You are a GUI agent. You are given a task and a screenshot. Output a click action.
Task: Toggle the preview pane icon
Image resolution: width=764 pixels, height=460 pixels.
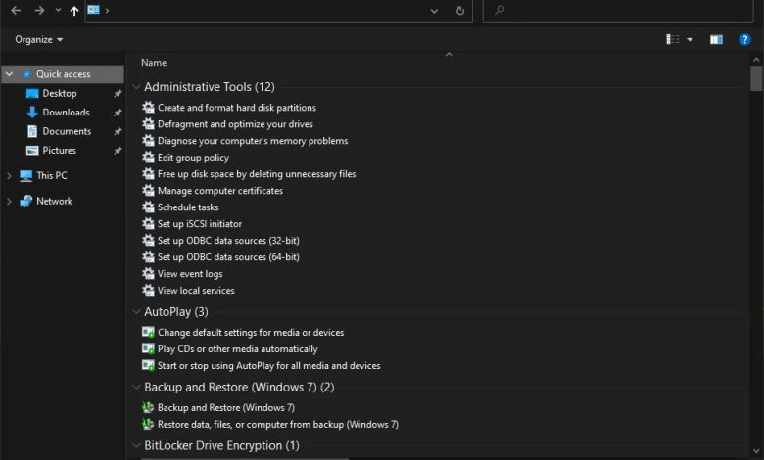pos(716,39)
